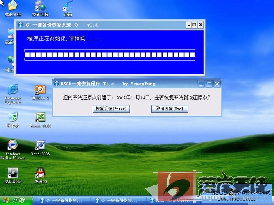Viewport: 274px width, 205px height.
Task: Close the 一键备份恢复系统 v1.4 window
Action: pos(201,25)
